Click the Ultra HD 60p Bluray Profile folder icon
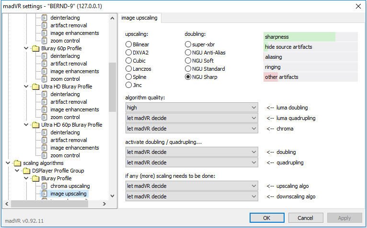Image resolution: width=367 pixels, height=228 pixels. pyautogui.click(x=35, y=125)
